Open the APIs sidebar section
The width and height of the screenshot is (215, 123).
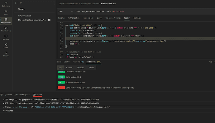pos(6,12)
